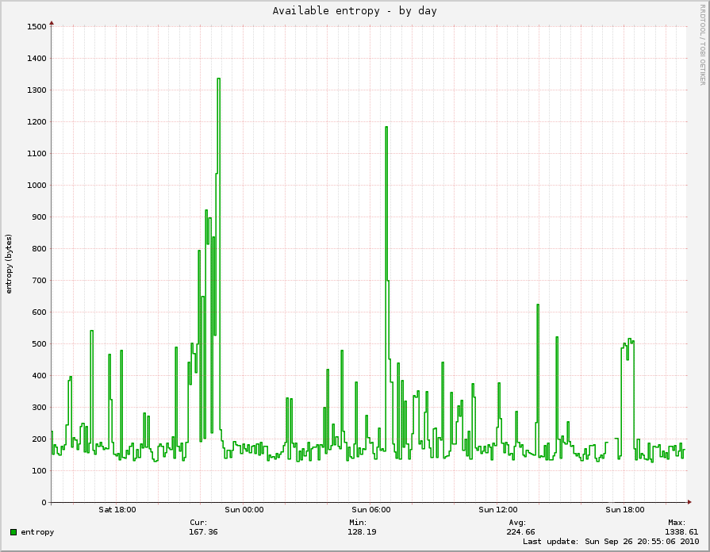Click the 500 y-axis value
Screen dimensions: 710x552
click(39, 343)
